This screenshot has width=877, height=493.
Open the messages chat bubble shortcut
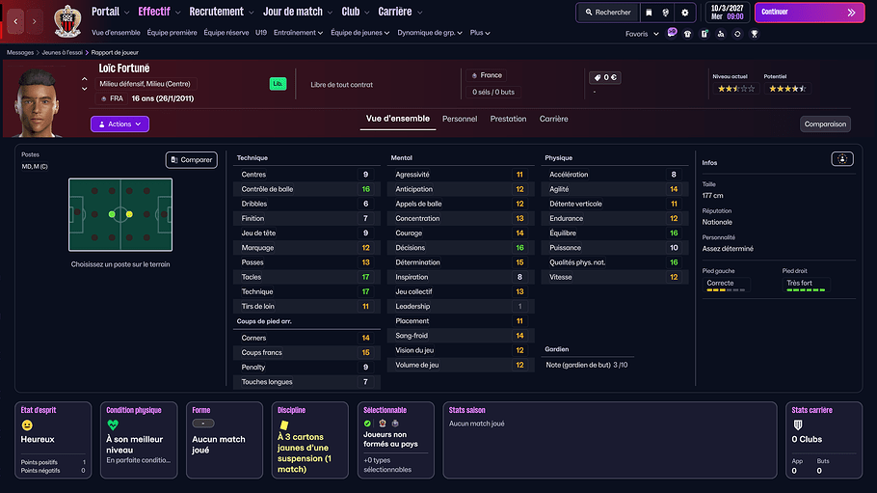tap(672, 33)
